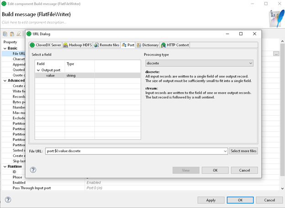285x208 pixels.
Task: Click the paste icon in properties toolbar
Action: point(12,34)
